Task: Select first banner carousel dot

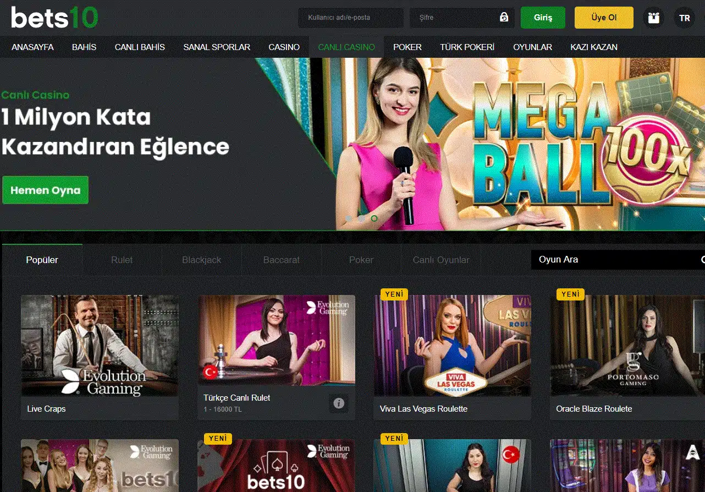Action: click(348, 218)
